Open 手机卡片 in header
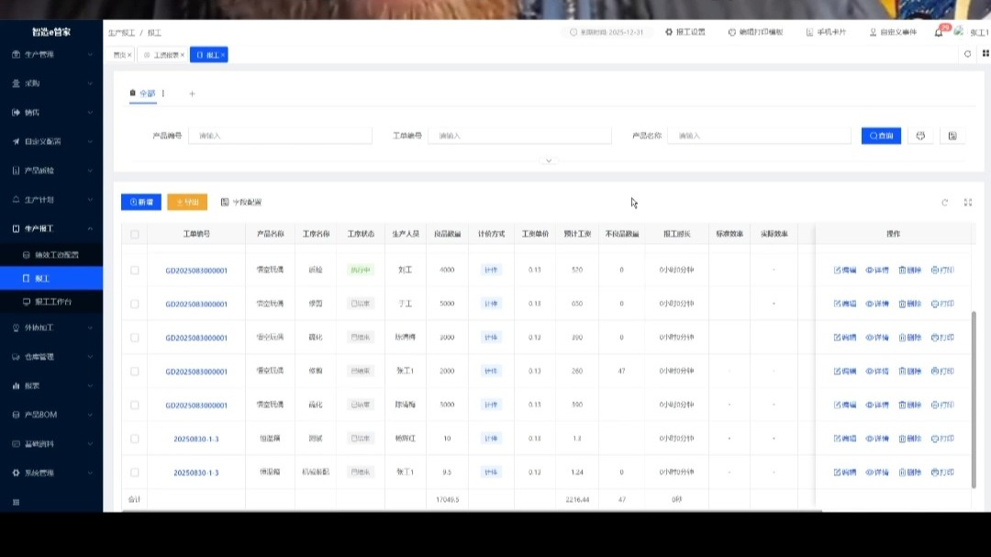Screen dimensions: 991x557 coord(826,32)
